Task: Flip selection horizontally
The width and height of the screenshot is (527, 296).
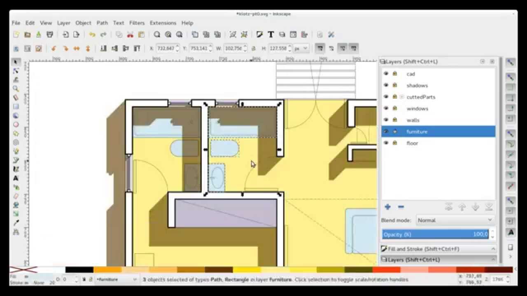Action: pyautogui.click(x=77, y=49)
